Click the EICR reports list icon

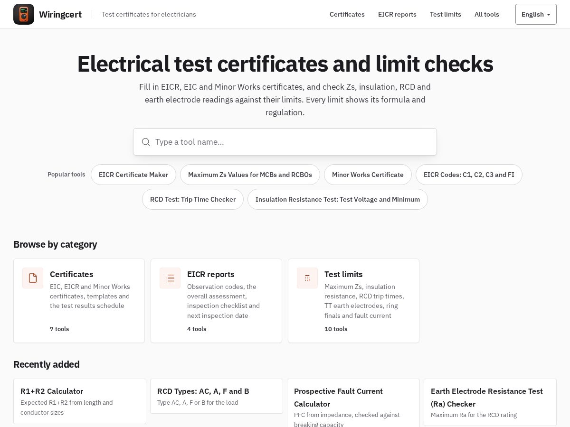(x=170, y=278)
